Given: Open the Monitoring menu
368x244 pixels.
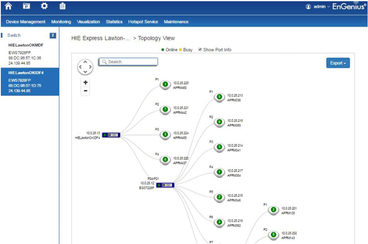Looking at the screenshot, I should [61, 22].
